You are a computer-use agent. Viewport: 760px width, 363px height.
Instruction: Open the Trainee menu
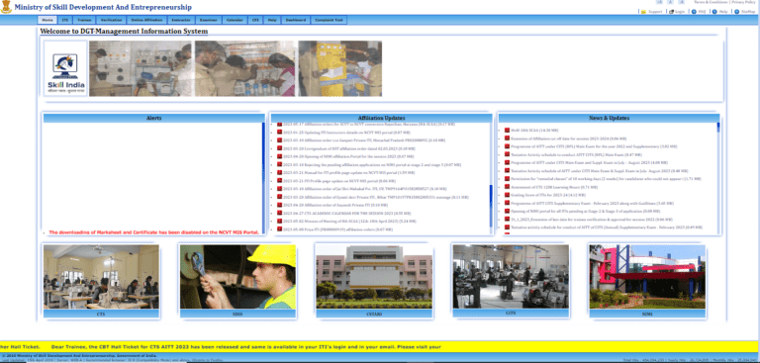[x=84, y=21]
